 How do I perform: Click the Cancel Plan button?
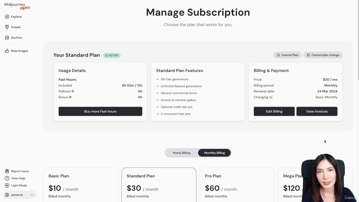point(287,55)
